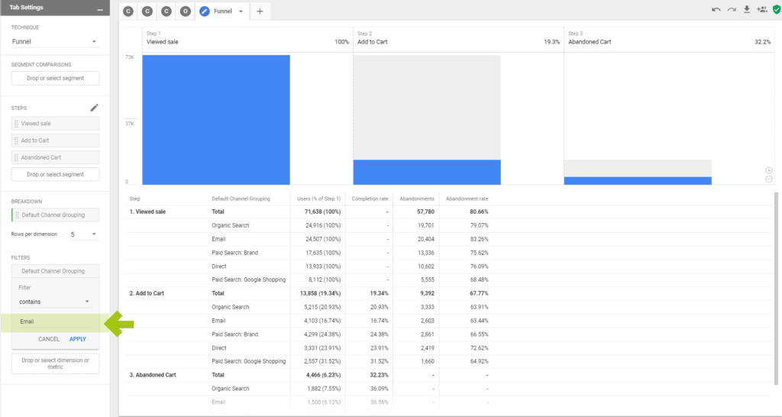
Task: Open the Rows per dimension dropdown
Action: pyautogui.click(x=84, y=234)
